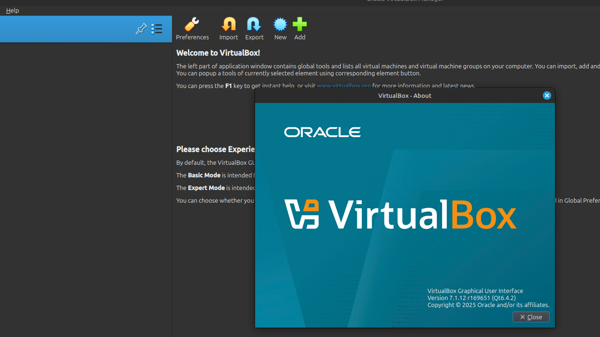Click the green Add machine icon

(300, 29)
